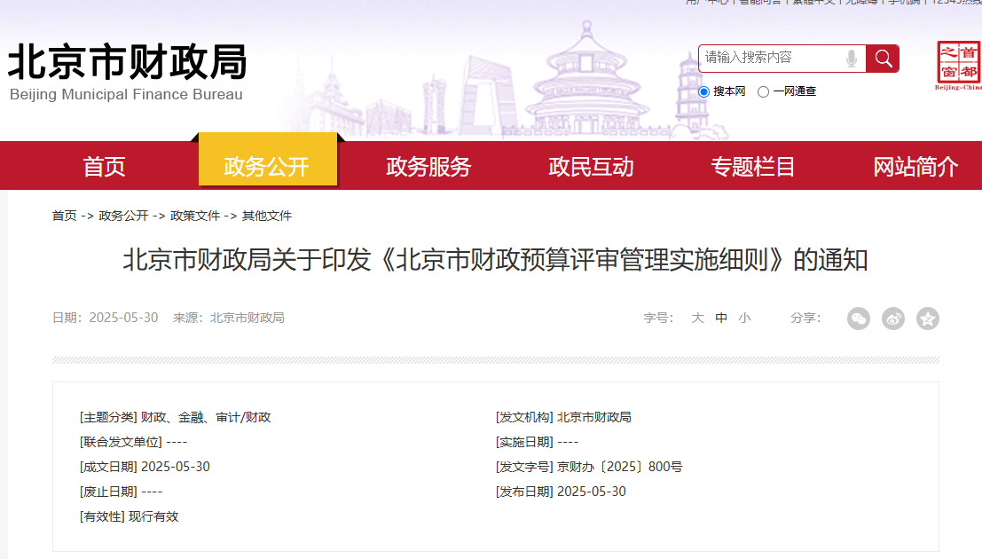Click the 发文机构 北京市财政局 entry
This screenshot has height=559, width=982.
(x=563, y=417)
